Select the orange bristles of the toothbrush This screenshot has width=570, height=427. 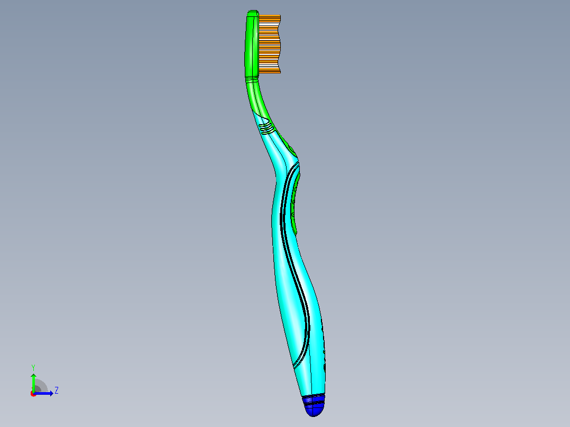[x=269, y=44]
